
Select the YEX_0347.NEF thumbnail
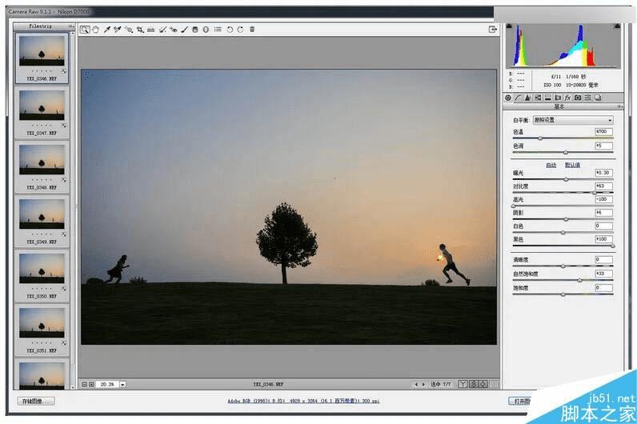(42, 113)
